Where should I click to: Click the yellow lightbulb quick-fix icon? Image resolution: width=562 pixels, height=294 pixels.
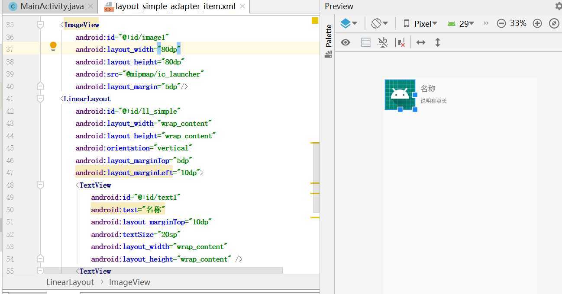(53, 46)
